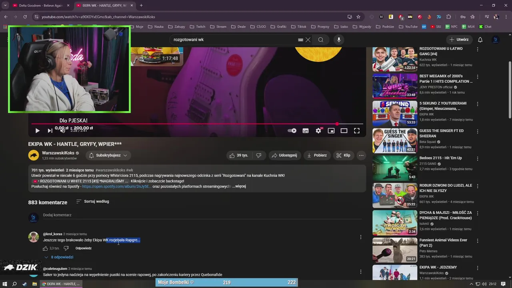Open WarszawskiKoks channel name link

tap(58, 153)
